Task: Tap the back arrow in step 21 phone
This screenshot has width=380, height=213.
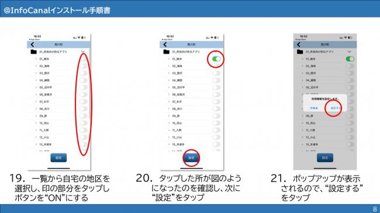Action: (299, 44)
